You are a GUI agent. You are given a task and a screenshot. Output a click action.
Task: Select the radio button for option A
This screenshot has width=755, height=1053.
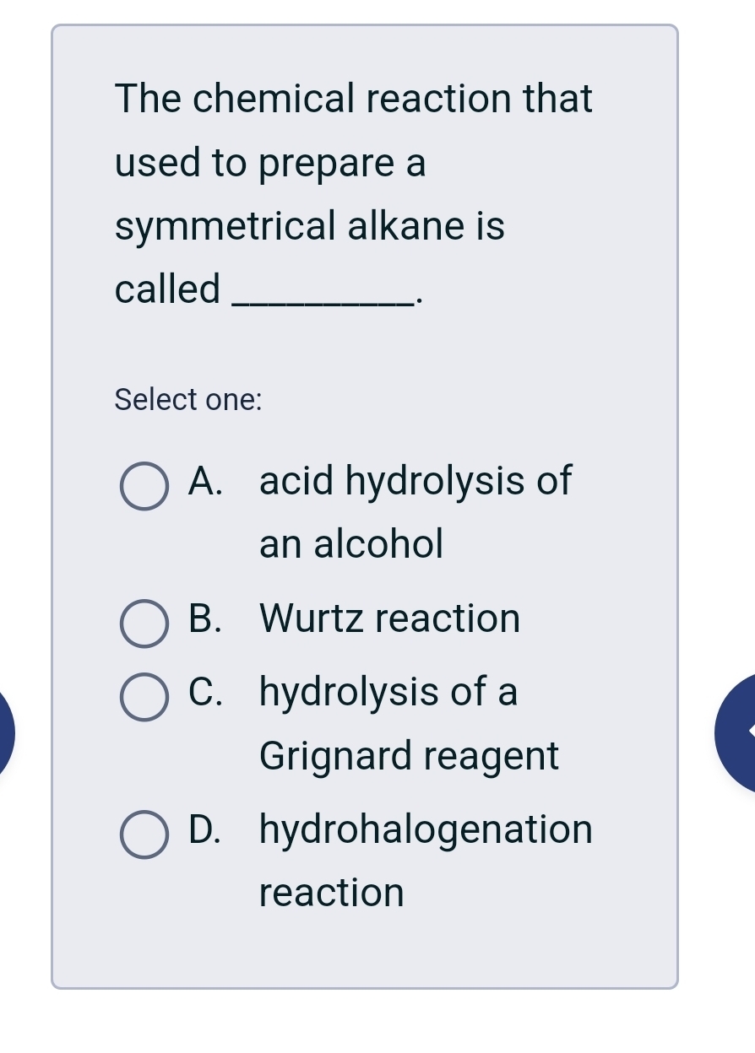pyautogui.click(x=143, y=487)
